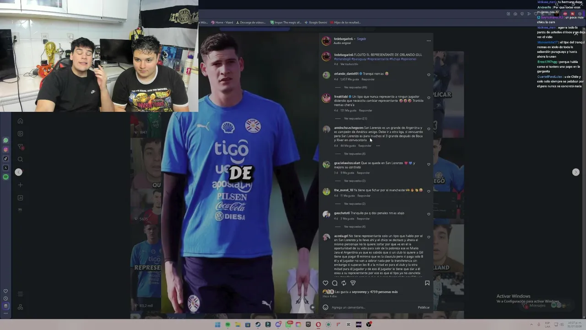Open Spotify in the browser sidebar
The image size is (586, 330).
click(x=5, y=177)
